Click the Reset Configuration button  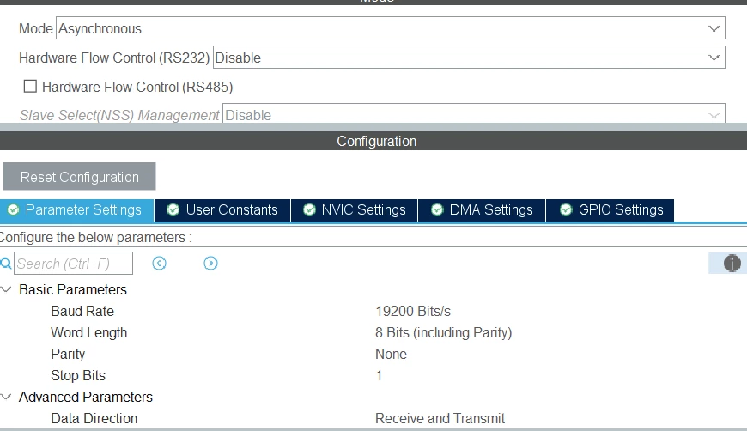coord(80,177)
